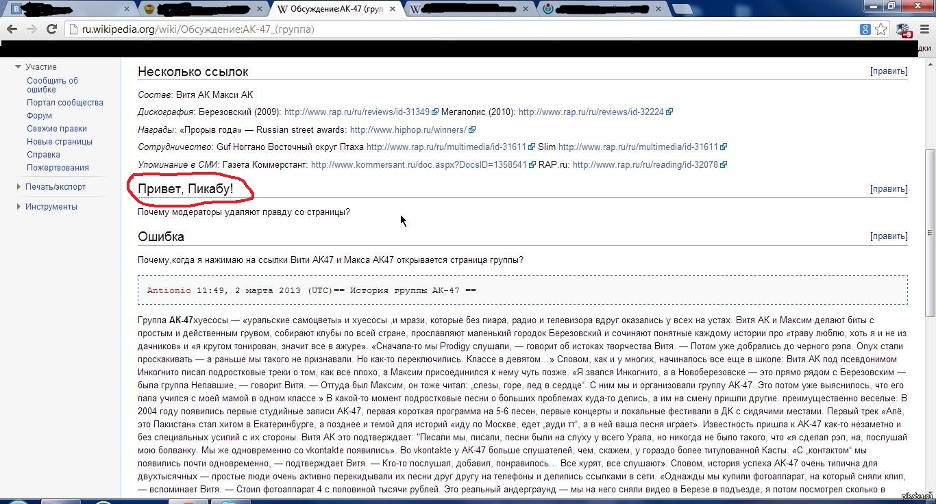Switch to the redacted Wikipedia tab
The width and height of the screenshot is (936, 504).
pyautogui.click(x=468, y=9)
